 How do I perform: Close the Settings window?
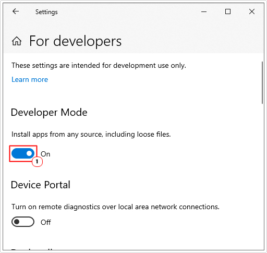tap(252, 11)
